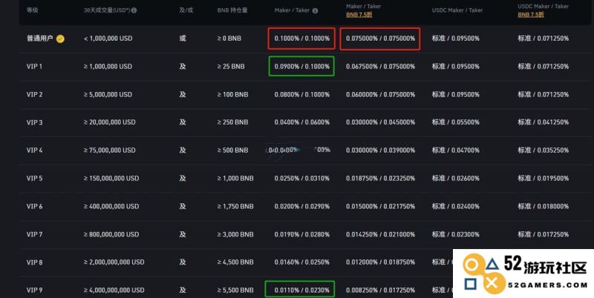The width and height of the screenshot is (594, 298).
Task: Select the 普通用户 level label
Action: point(40,39)
